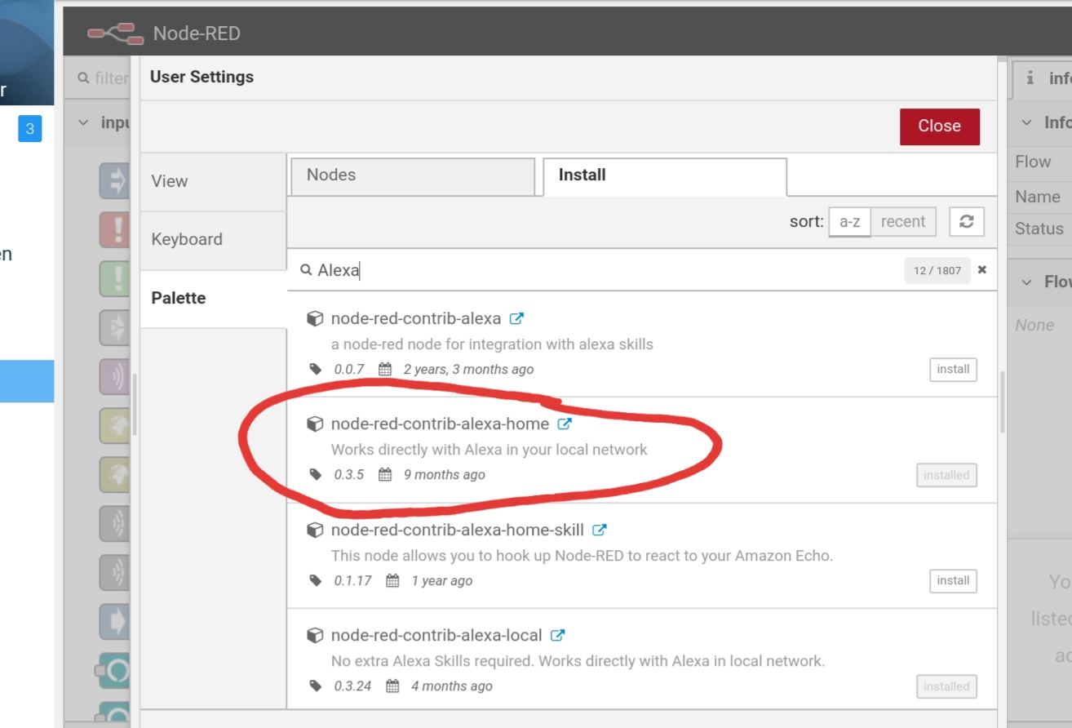Click the blue badge showing 3
1072x728 pixels.
pos(30,128)
